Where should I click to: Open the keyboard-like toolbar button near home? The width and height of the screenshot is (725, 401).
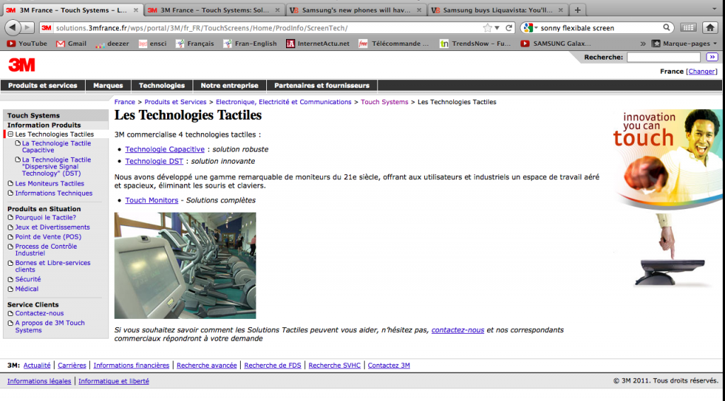688,28
